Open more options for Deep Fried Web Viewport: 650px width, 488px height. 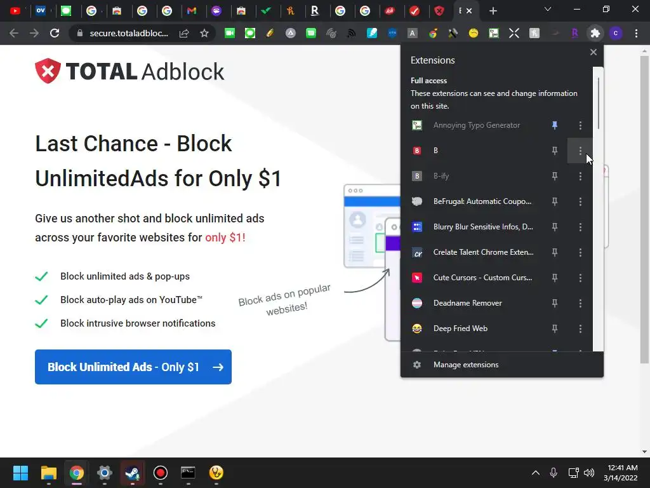pos(580,329)
